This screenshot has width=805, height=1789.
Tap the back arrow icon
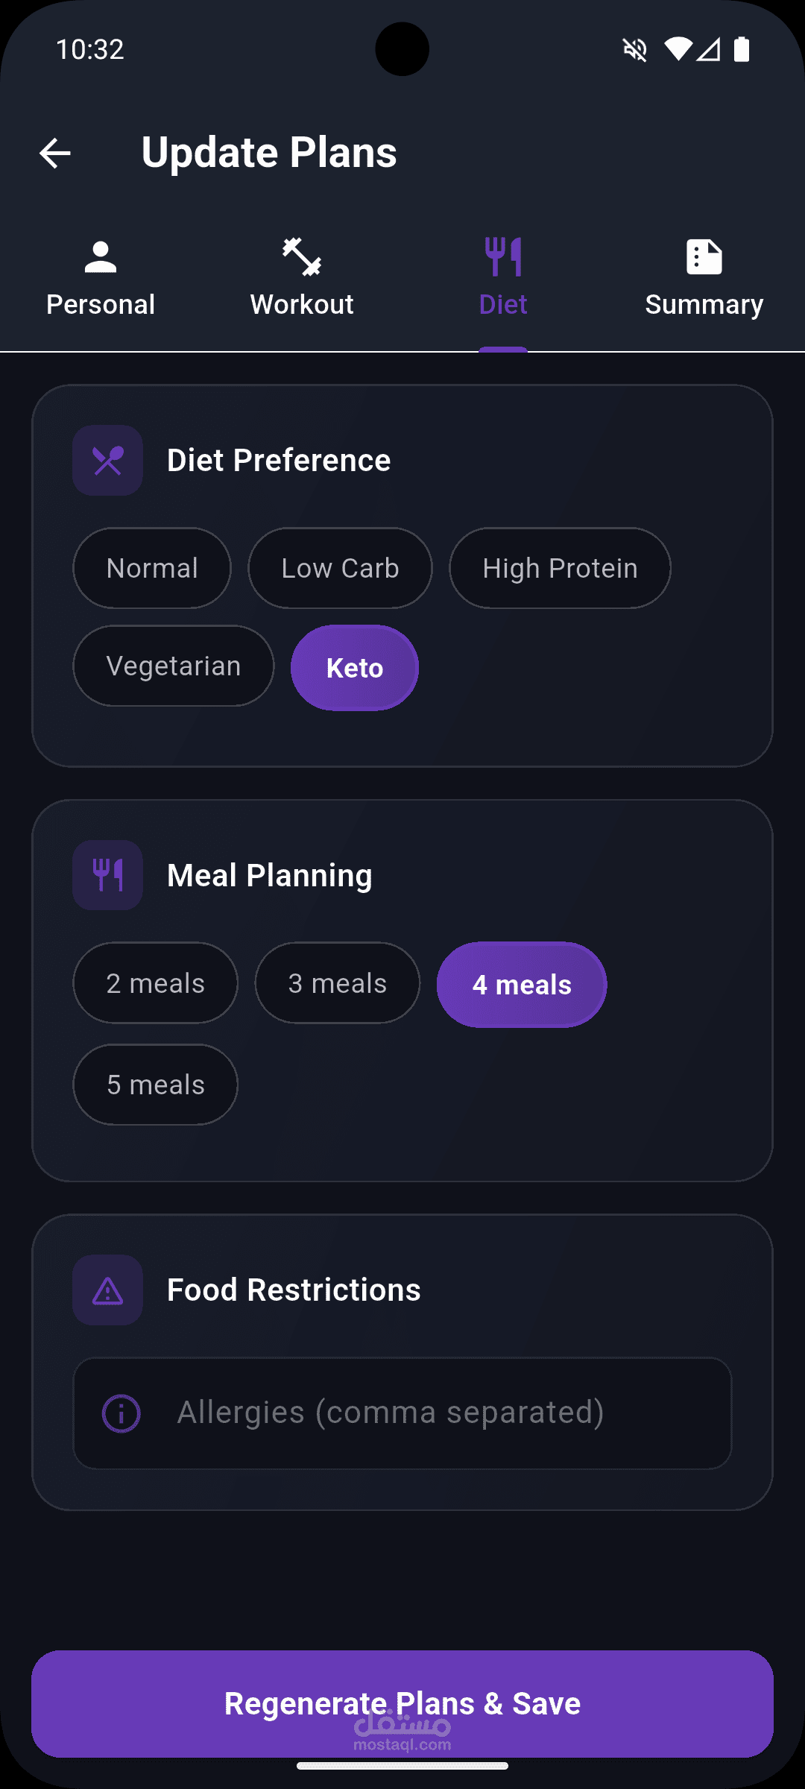click(x=55, y=154)
